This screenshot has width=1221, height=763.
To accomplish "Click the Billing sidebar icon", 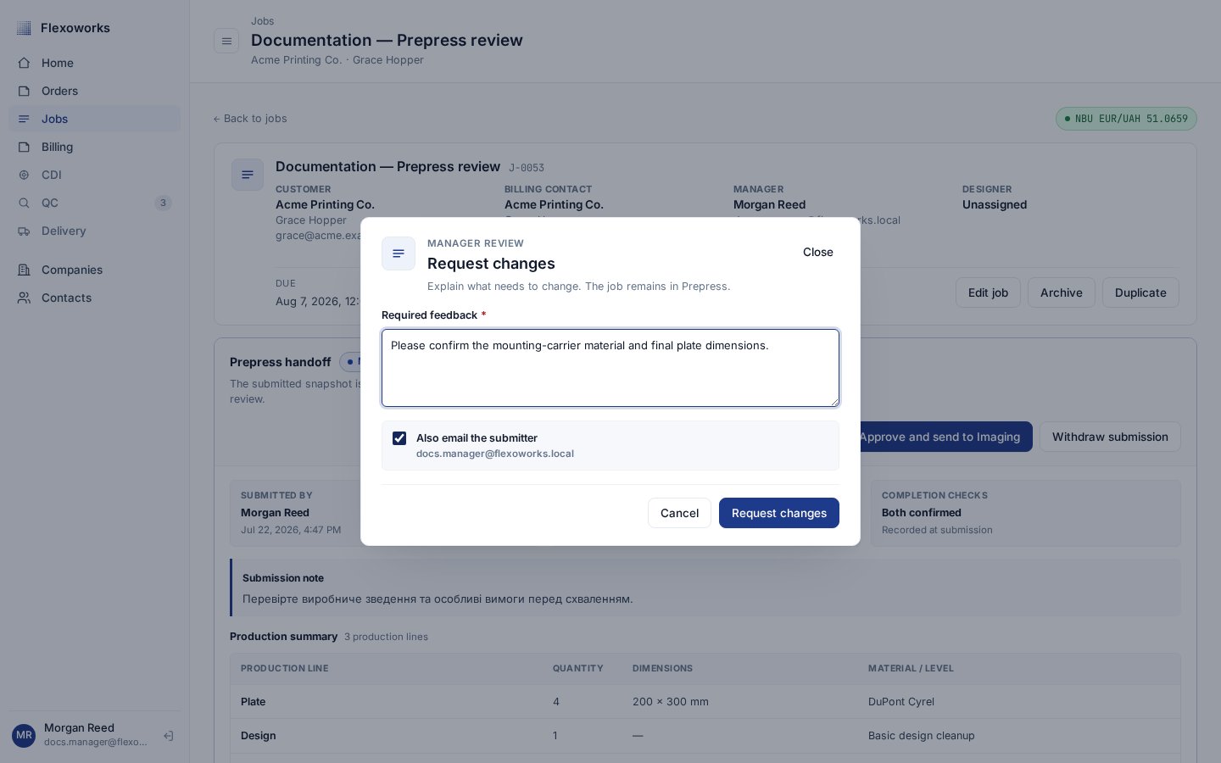I will [24, 147].
